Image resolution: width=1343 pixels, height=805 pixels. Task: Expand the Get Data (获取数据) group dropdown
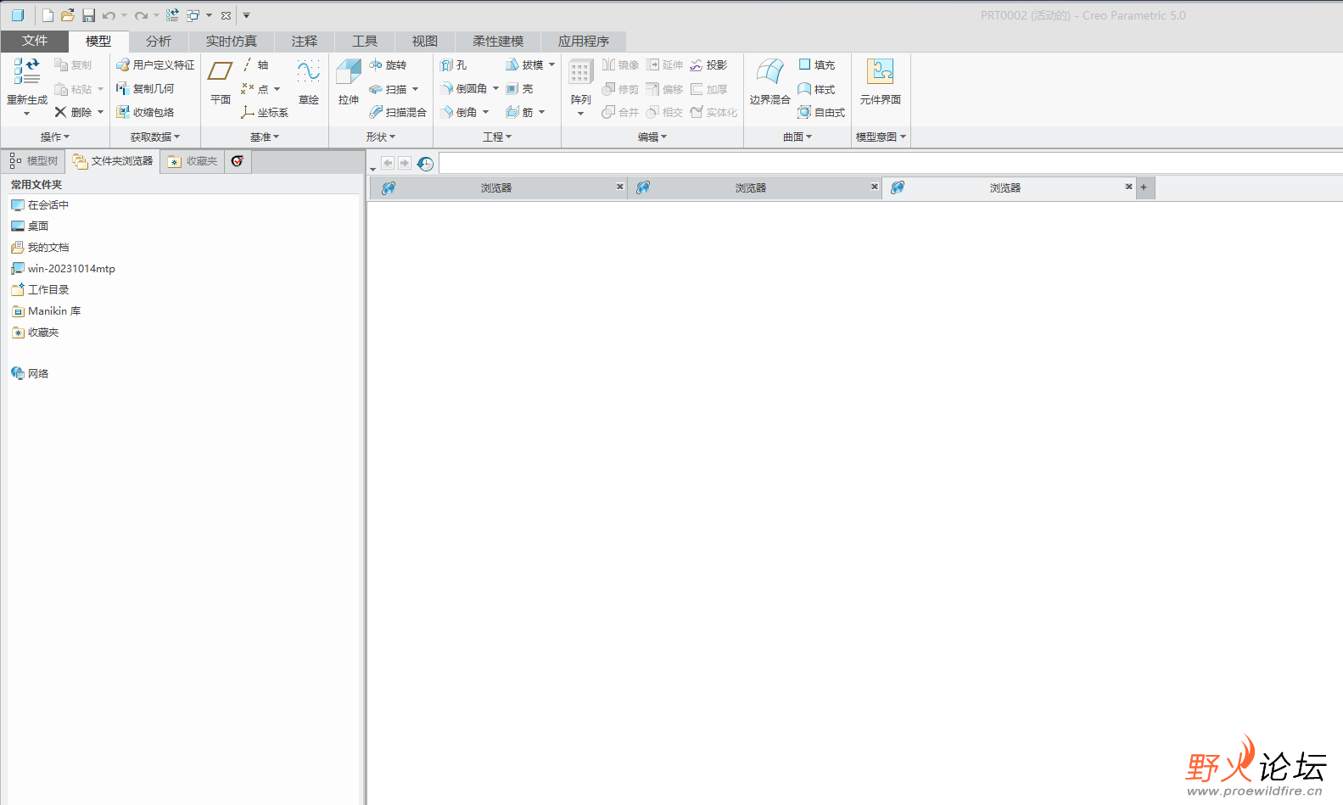tap(155, 137)
